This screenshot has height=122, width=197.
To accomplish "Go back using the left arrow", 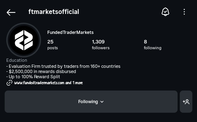I will pyautogui.click(x=11, y=12).
